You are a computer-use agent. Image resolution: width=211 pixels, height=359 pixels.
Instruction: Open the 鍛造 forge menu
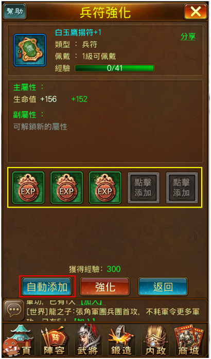[x=121, y=341]
